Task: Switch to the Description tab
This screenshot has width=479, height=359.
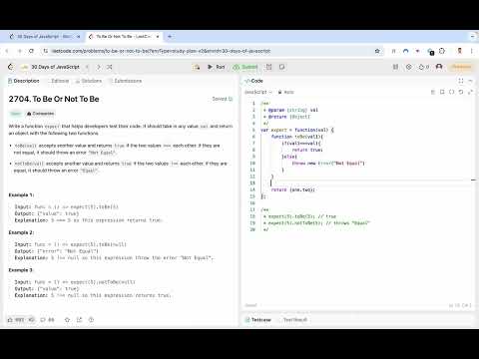Action: 24,81
